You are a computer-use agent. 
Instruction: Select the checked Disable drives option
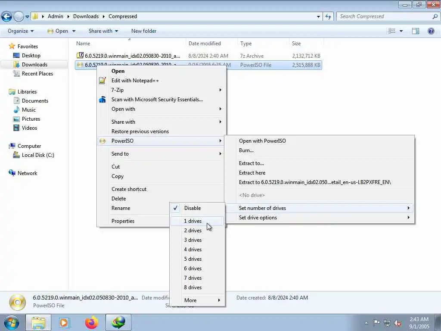coord(197,208)
